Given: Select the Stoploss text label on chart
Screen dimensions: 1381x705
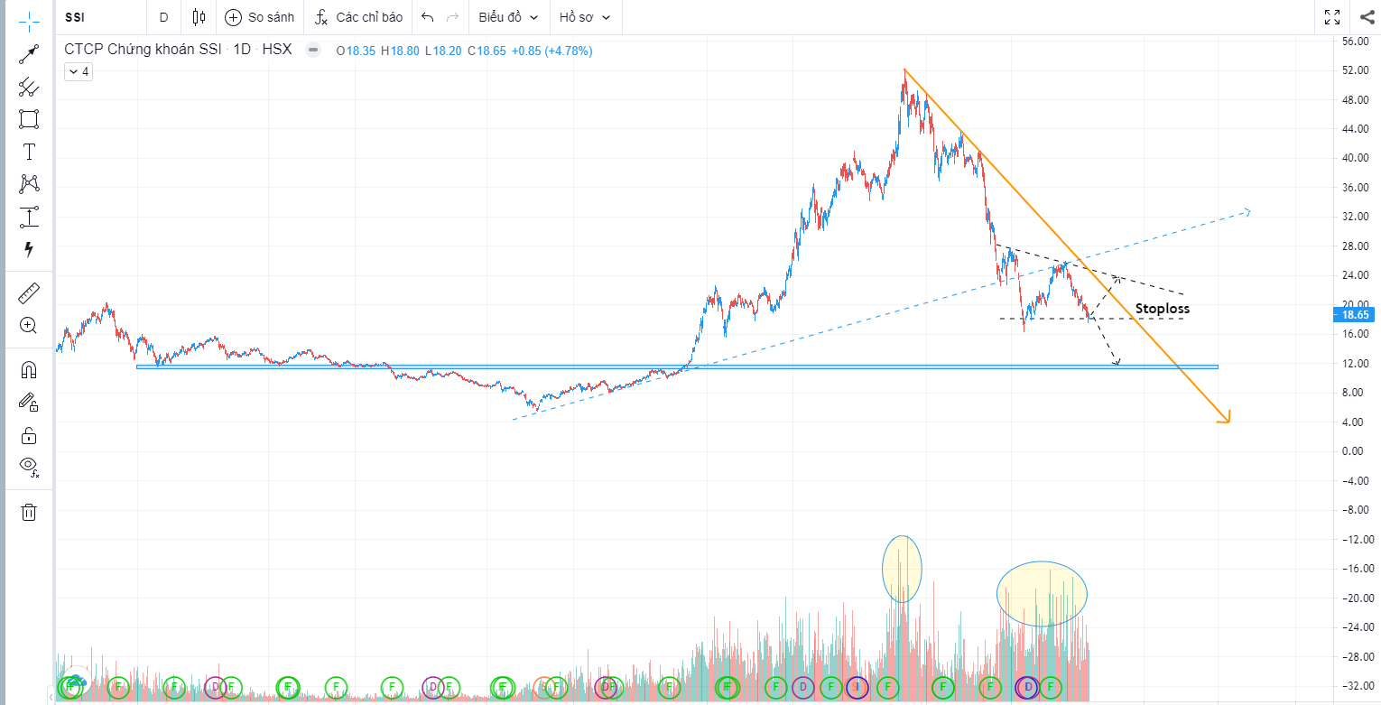Looking at the screenshot, I should (x=1163, y=309).
